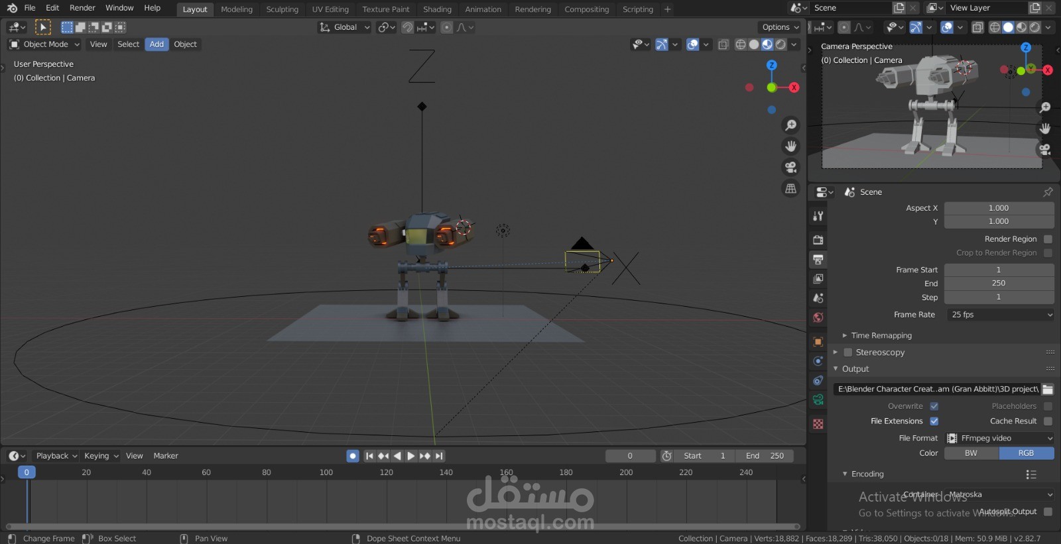Select the BW color mode
This screenshot has width=1061, height=544.
pyautogui.click(x=971, y=453)
